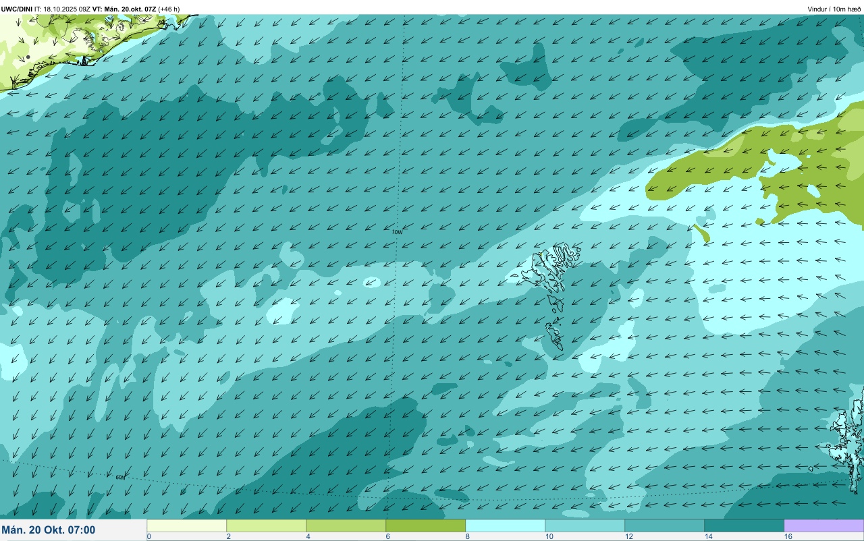Screen dimensions: 864x541
Task: Click the legend value '2'
Action: coord(228,536)
